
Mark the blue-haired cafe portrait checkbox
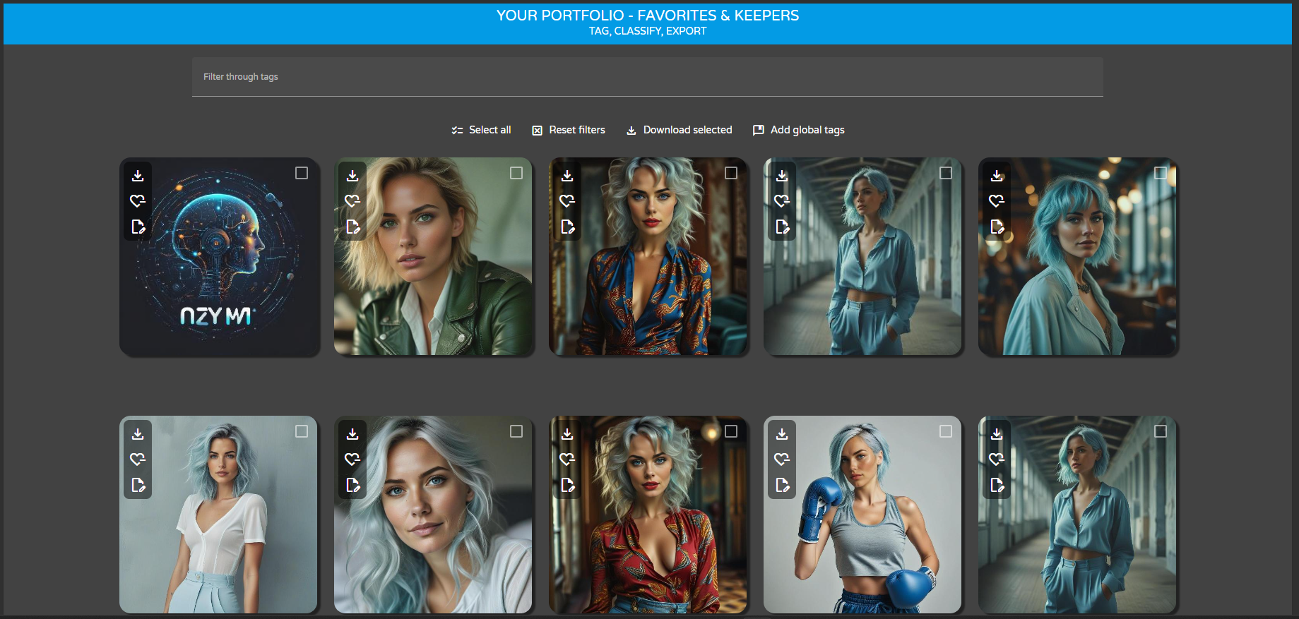tap(1161, 173)
